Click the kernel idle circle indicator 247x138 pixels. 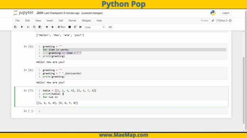230,20
